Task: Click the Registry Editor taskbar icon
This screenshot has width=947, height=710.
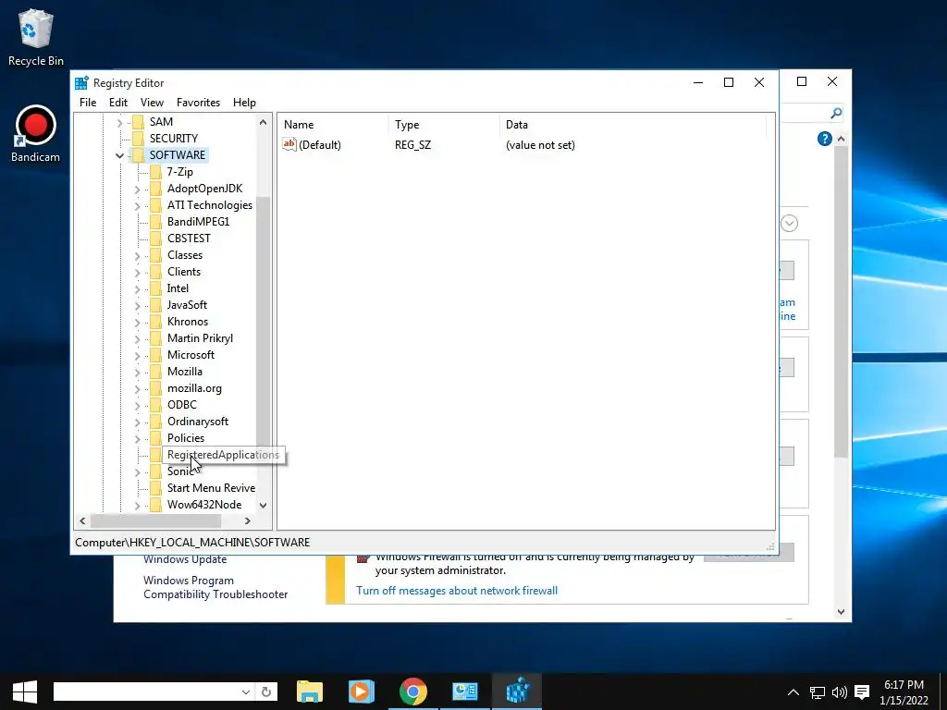Action: click(518, 691)
